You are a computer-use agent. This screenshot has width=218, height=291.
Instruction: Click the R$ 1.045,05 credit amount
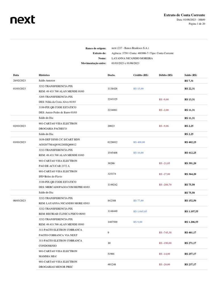[140, 211]
